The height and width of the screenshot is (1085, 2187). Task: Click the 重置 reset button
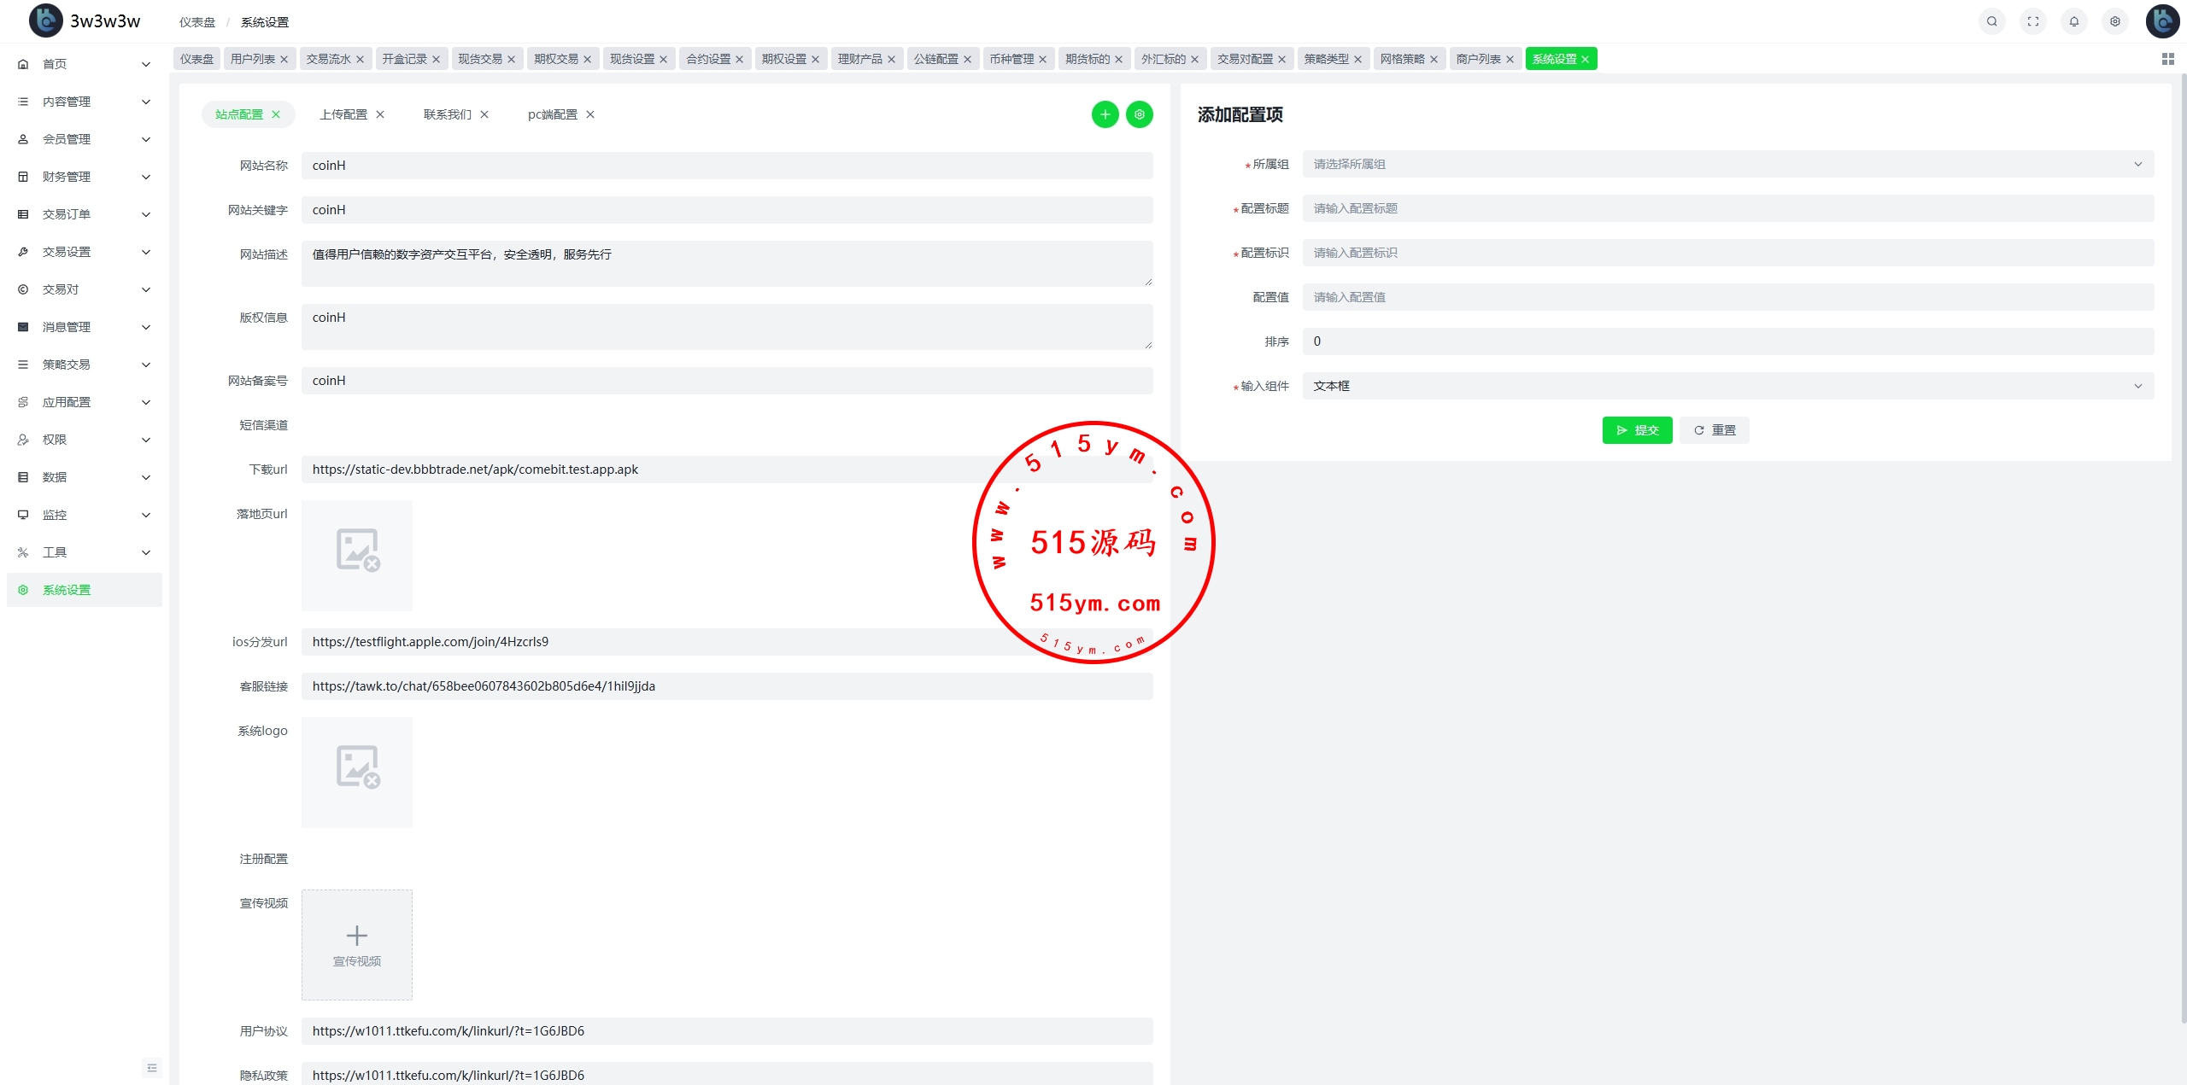(1714, 430)
